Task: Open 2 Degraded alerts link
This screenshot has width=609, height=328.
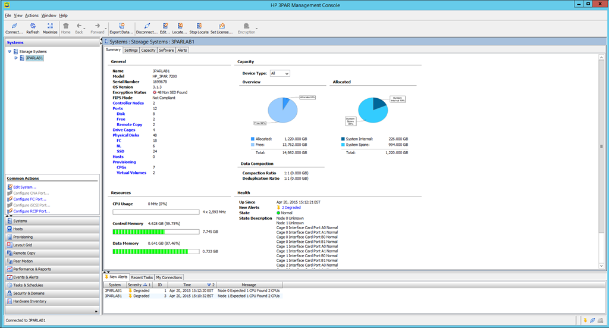Action: 291,208
